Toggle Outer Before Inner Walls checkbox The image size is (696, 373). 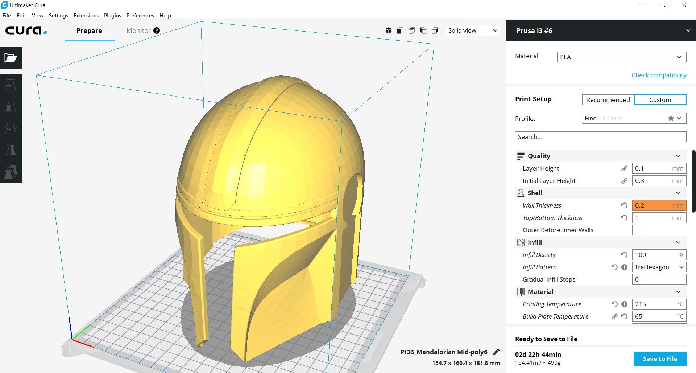pos(638,230)
